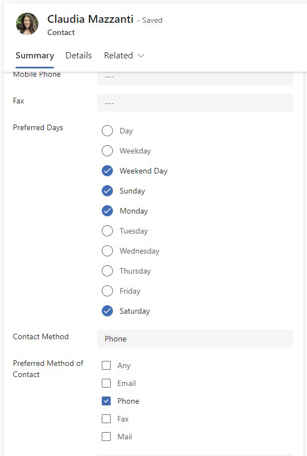Expand the Related dropdown chevron
The width and height of the screenshot is (307, 456).
click(141, 56)
